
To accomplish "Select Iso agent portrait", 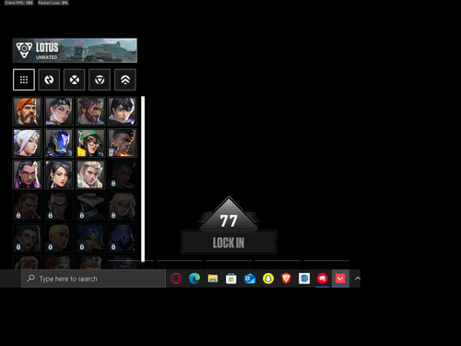I will click(123, 112).
